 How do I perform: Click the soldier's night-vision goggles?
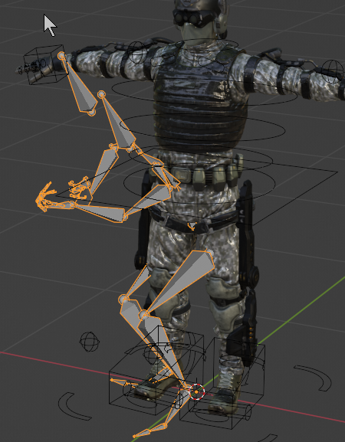click(x=195, y=18)
